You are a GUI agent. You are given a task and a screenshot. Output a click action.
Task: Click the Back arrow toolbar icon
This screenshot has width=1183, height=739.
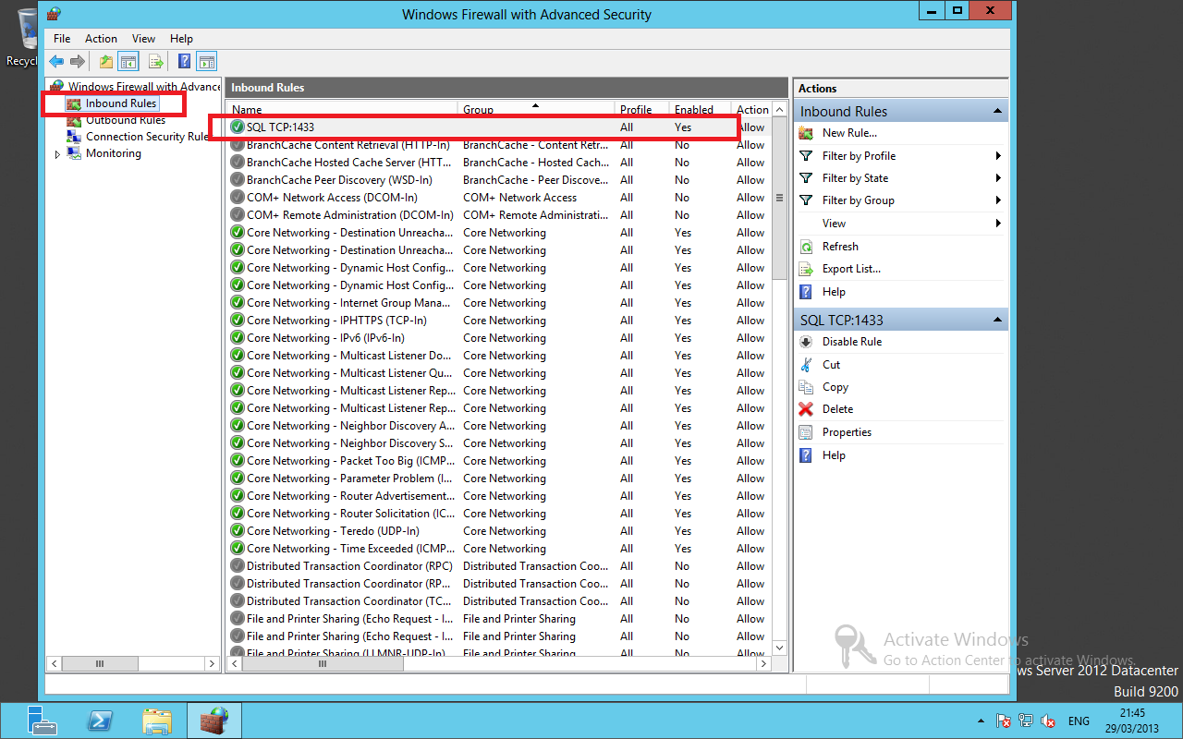pos(56,61)
